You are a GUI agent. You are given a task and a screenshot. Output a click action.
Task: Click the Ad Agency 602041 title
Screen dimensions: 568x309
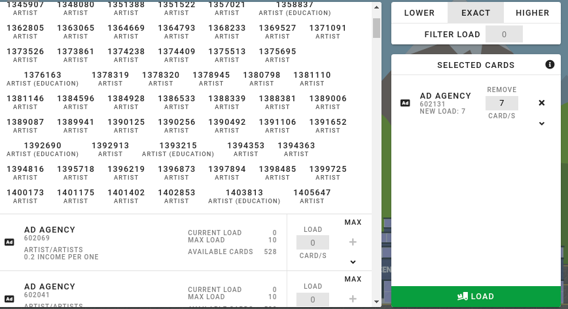click(50, 287)
